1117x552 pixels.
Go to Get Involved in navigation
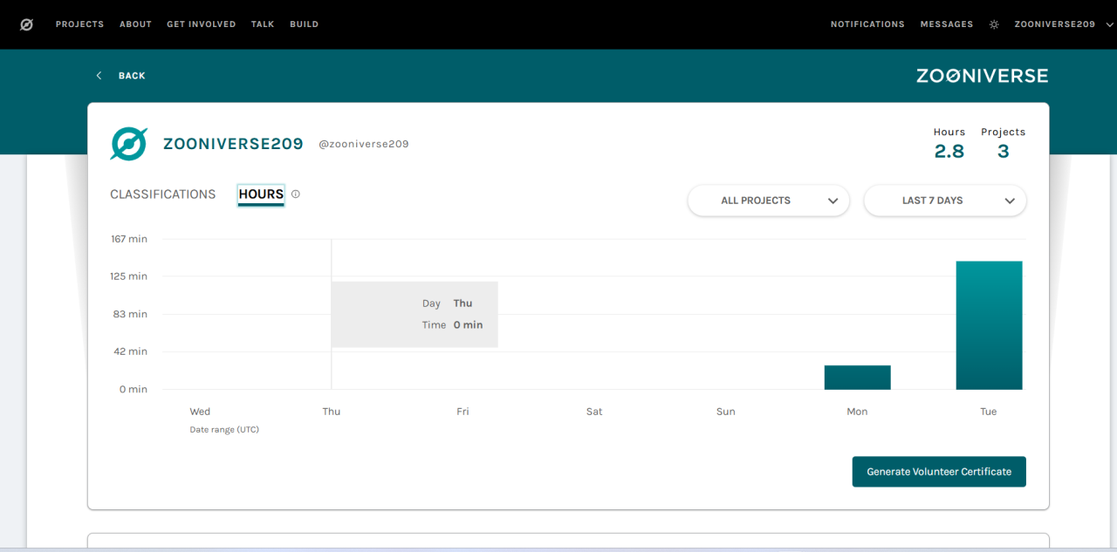coord(202,24)
